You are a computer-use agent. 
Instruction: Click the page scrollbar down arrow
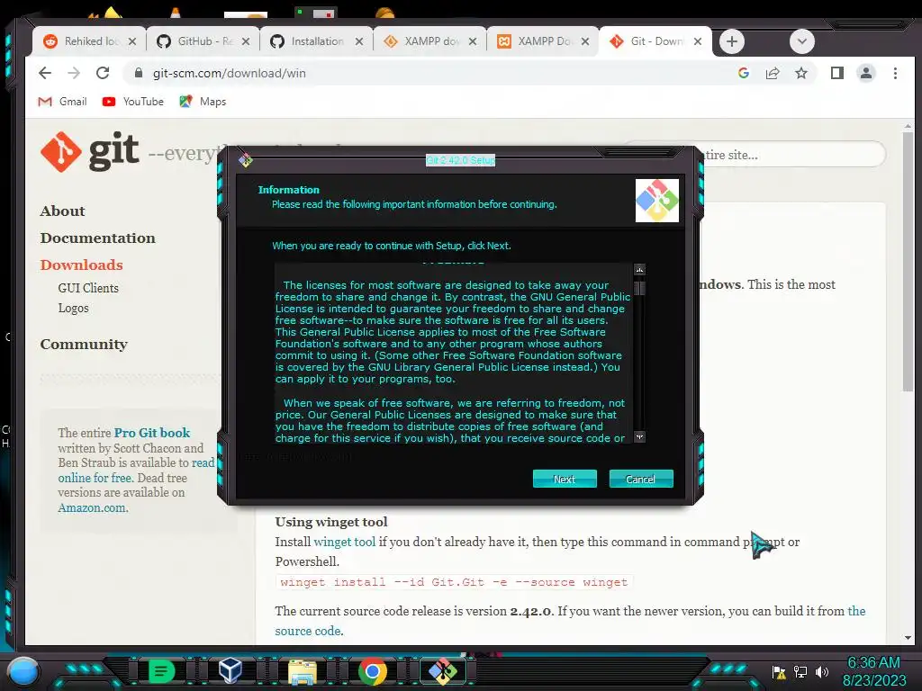point(908,638)
